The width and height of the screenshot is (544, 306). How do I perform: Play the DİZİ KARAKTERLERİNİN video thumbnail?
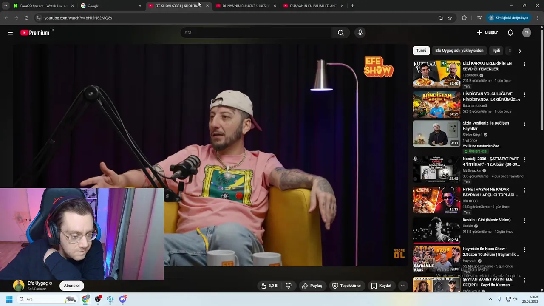coord(436,74)
